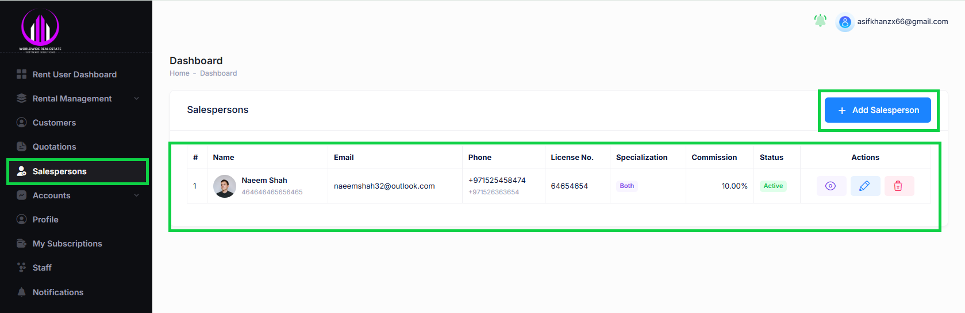Go to My Subscriptions page

(67, 244)
